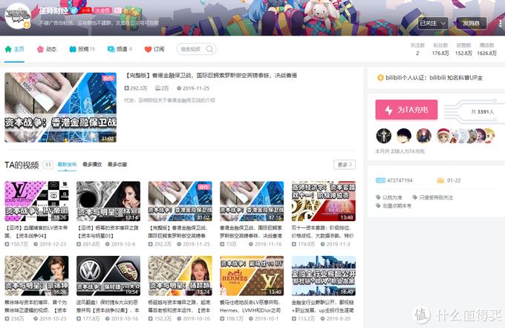Open the Hermes vs LV video thumbnail

252,276
